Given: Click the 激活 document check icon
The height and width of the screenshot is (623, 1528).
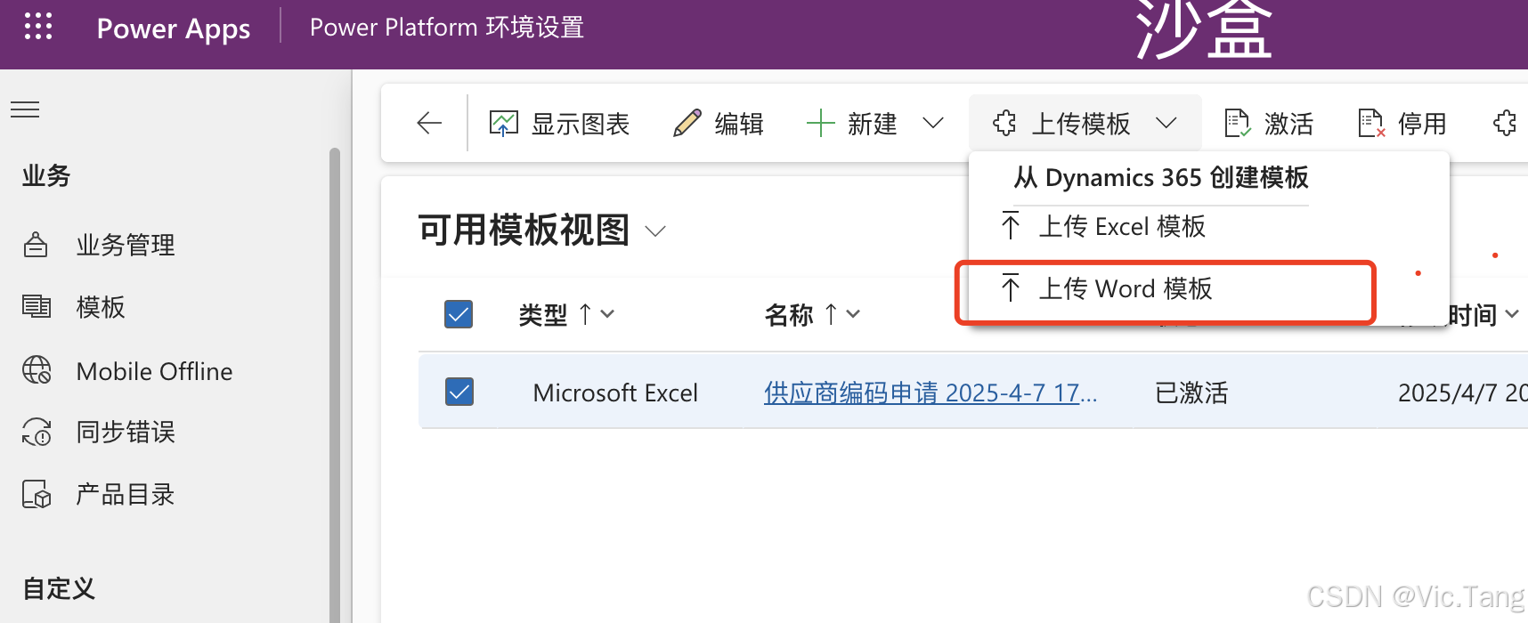Looking at the screenshot, I should click(1237, 123).
